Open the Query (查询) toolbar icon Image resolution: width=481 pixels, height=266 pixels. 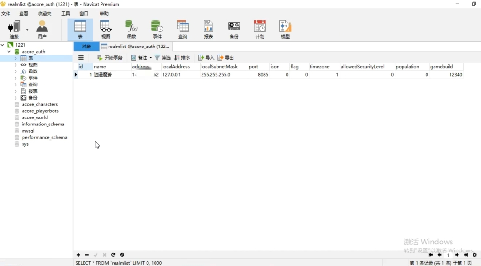(183, 29)
